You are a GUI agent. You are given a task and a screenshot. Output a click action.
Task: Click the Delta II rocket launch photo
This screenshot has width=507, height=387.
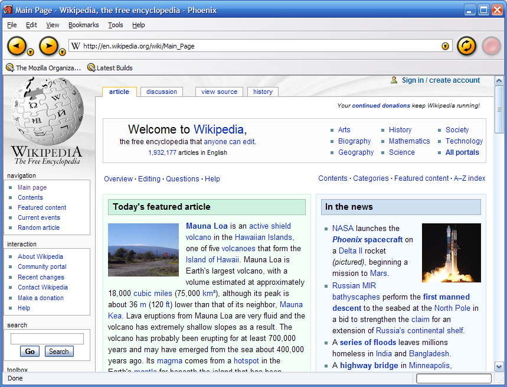tap(452, 253)
